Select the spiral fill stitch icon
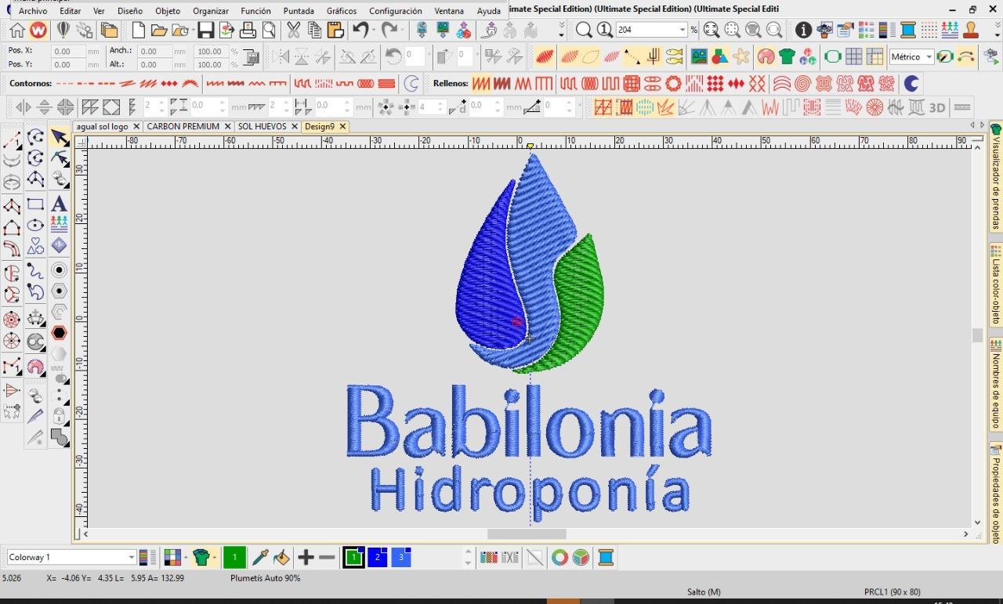Screen dimensions: 1003x604 click(x=802, y=83)
